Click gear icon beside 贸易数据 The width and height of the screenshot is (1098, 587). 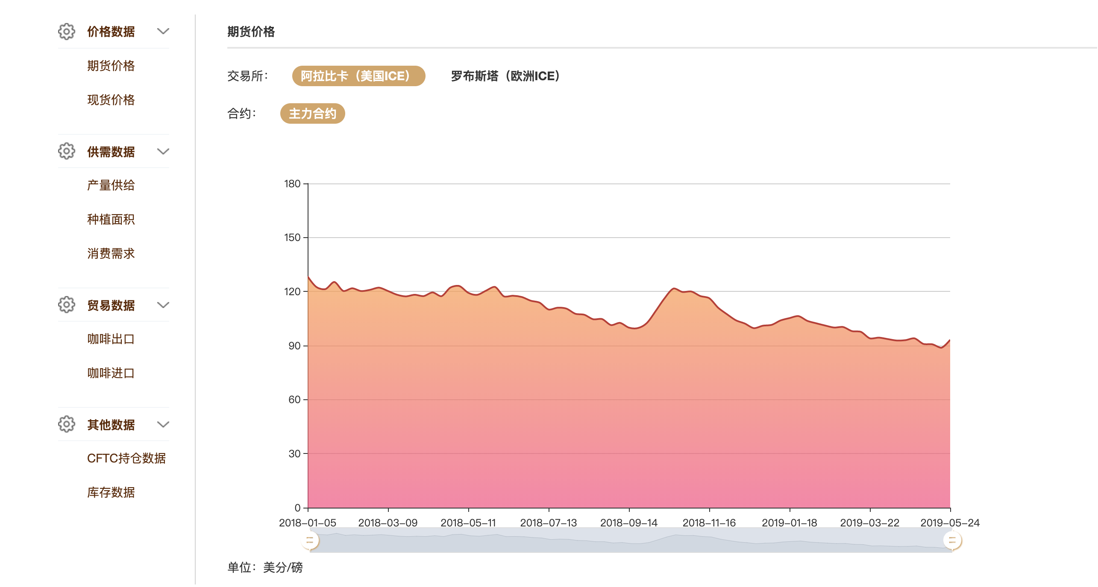66,305
